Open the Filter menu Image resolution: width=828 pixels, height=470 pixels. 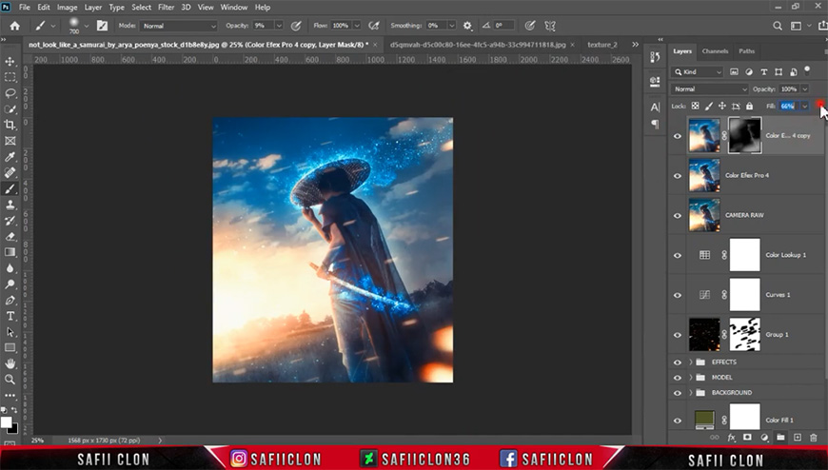(x=166, y=8)
